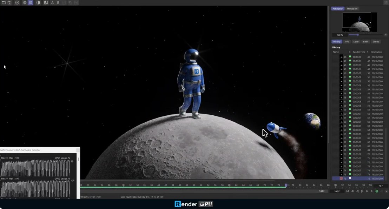Open the Stereo tab
The height and width of the screenshot is (209, 389).
[376, 42]
